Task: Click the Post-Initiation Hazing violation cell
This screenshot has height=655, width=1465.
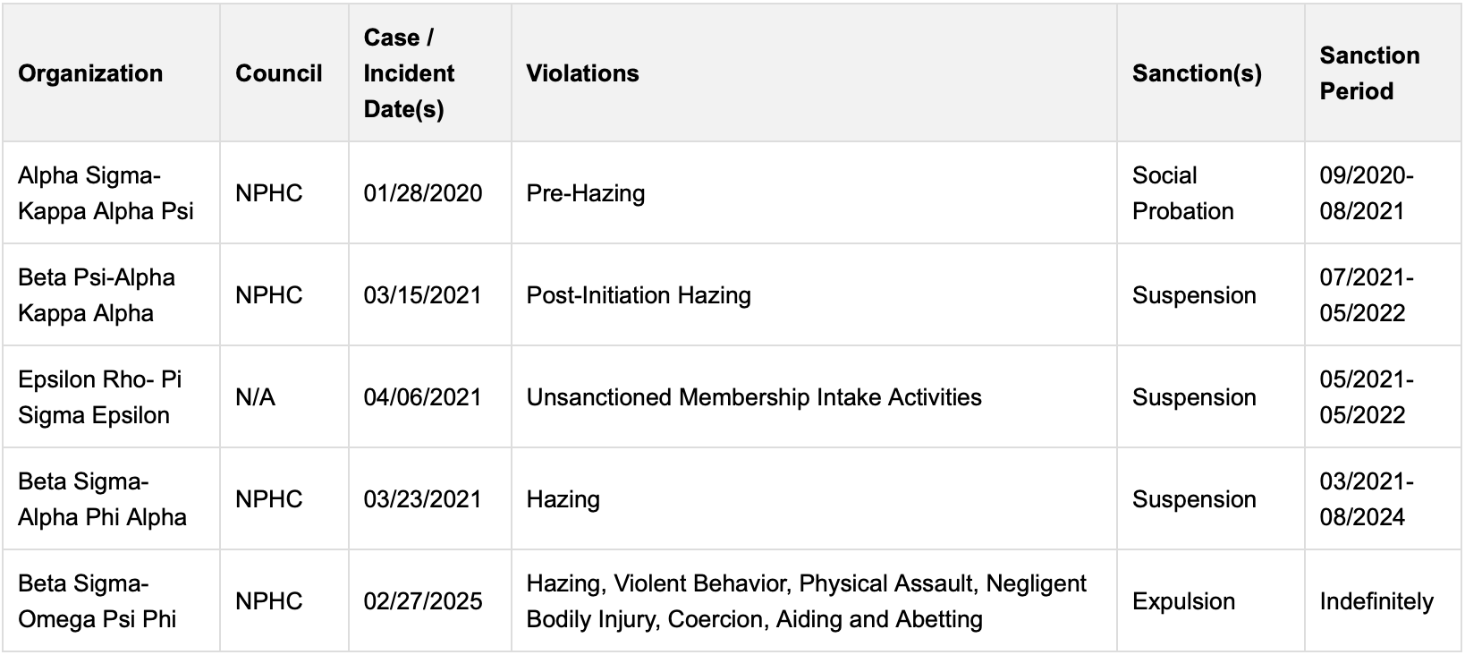Action: tap(638, 295)
